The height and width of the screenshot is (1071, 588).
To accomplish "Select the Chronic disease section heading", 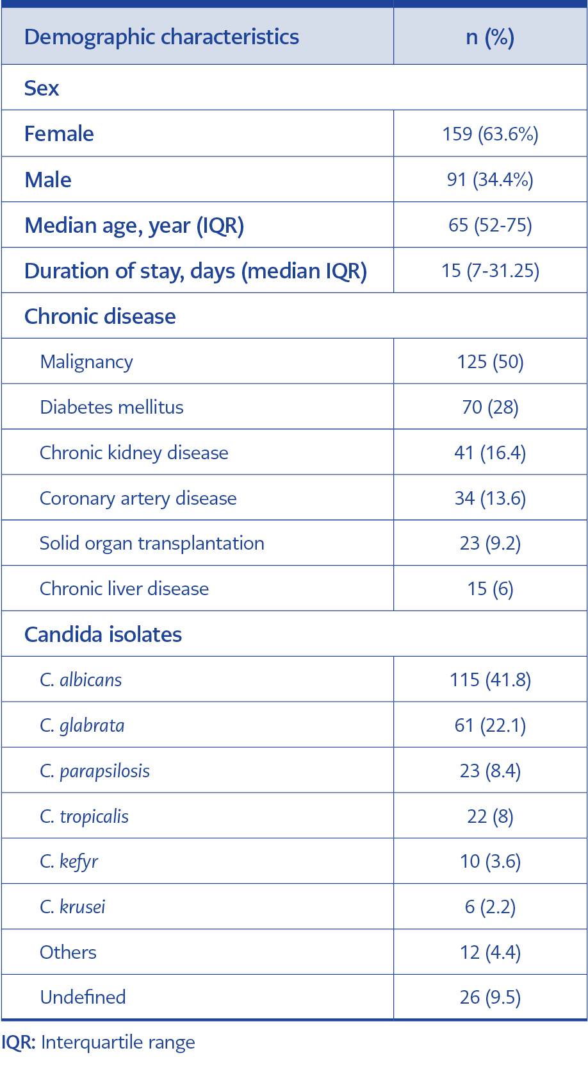I will point(100,316).
